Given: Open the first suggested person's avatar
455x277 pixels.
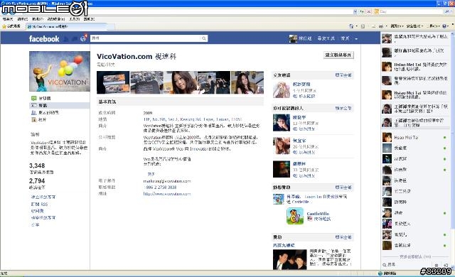Looking at the screenshot, I should click(x=282, y=123).
